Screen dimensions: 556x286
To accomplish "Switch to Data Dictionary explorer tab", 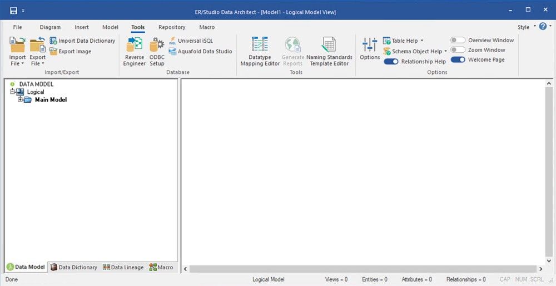I will tap(74, 267).
